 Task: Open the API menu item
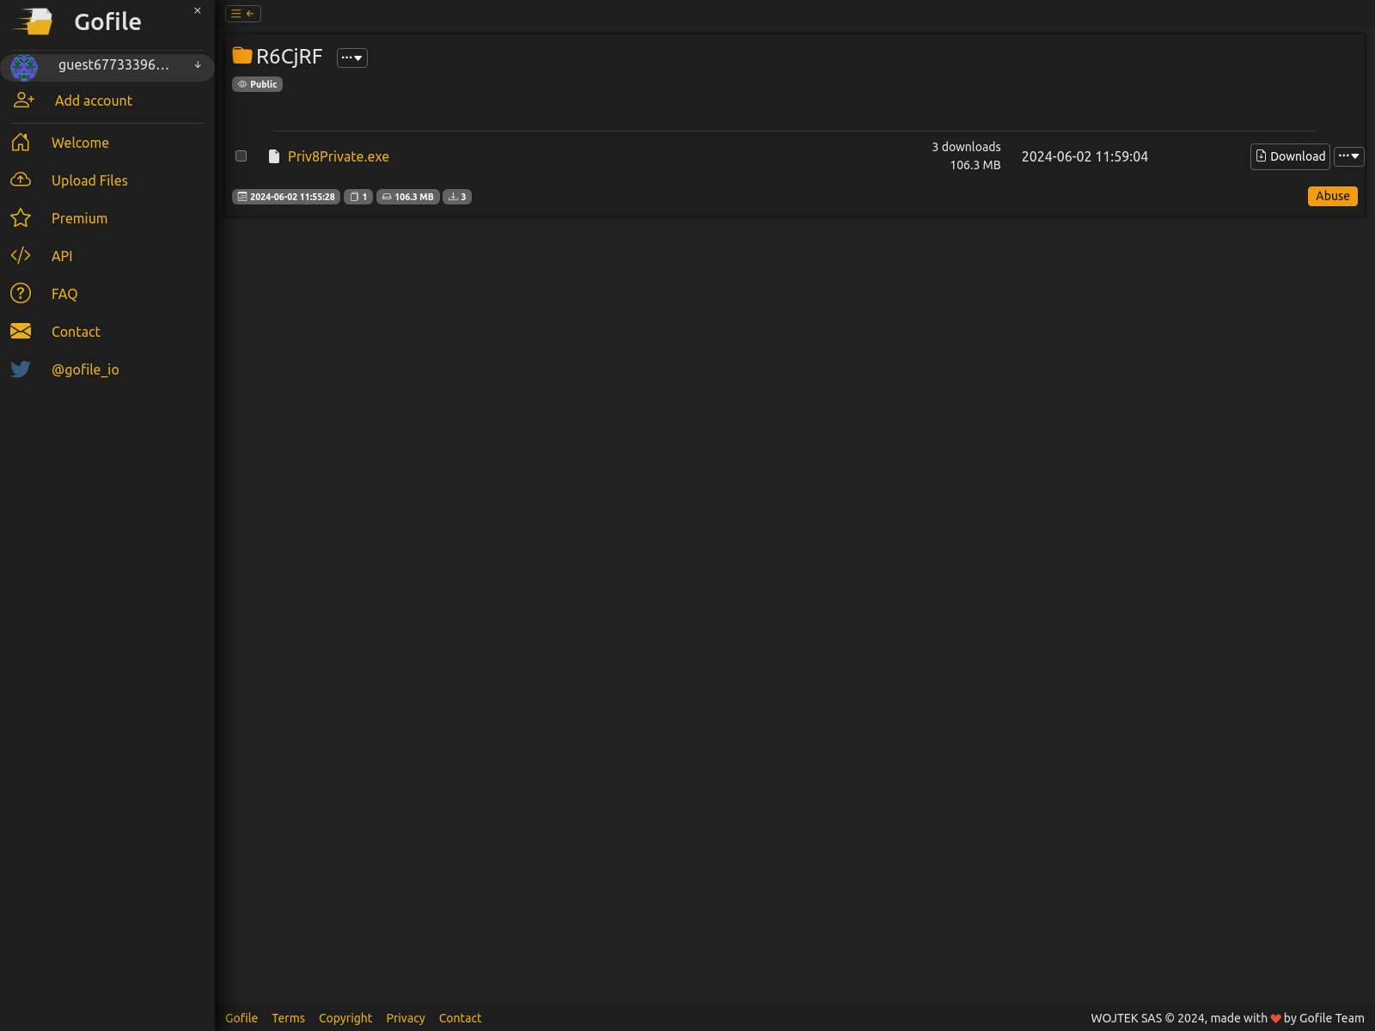62,256
